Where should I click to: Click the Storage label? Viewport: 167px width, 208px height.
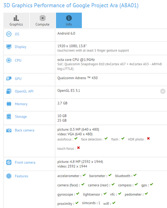[x=21, y=116]
